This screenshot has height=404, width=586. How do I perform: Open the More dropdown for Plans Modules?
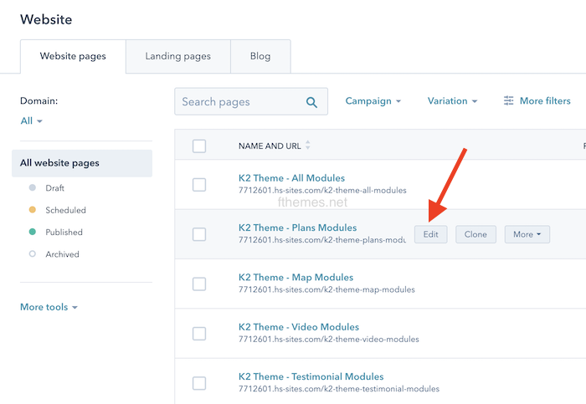(527, 234)
